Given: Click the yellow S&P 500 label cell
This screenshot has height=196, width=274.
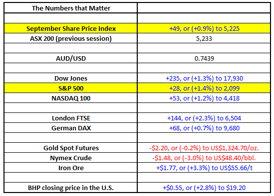Looking at the screenshot, I should (71, 88).
